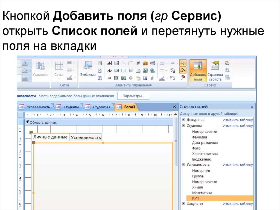Pick the chart control icon
Screen dimensions: 280x210
[145, 63]
